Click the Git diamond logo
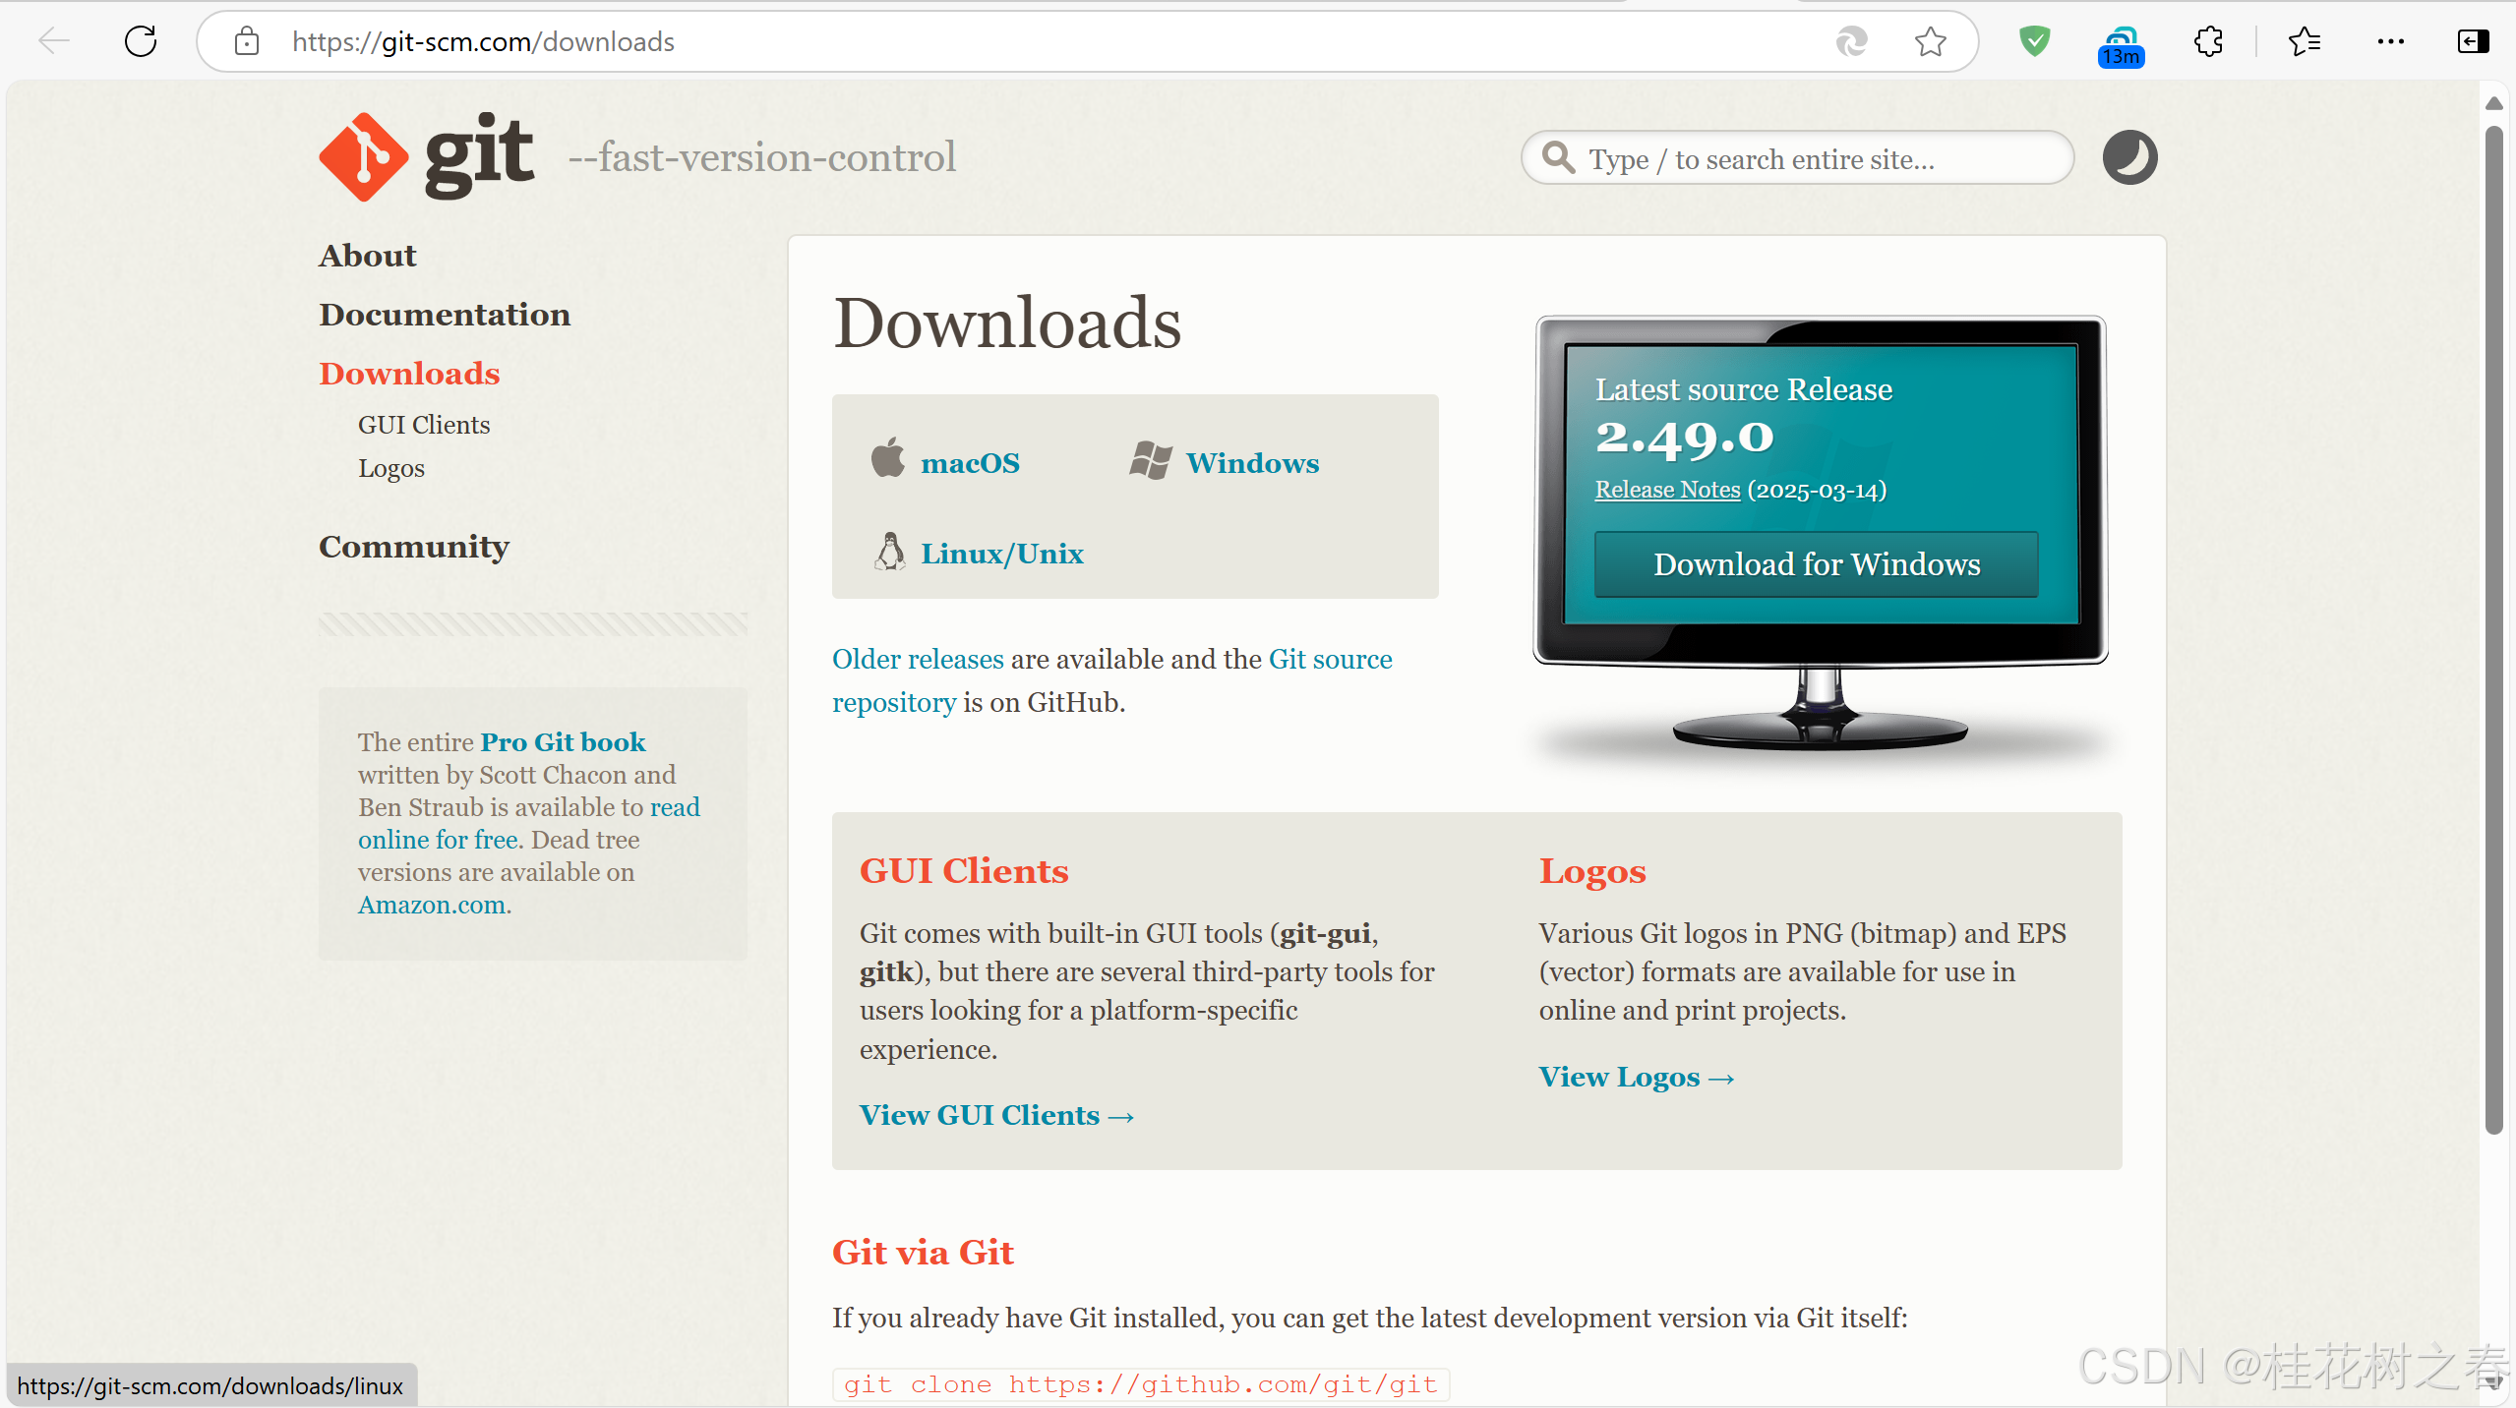Image resolution: width=2516 pixels, height=1408 pixels. [363, 156]
